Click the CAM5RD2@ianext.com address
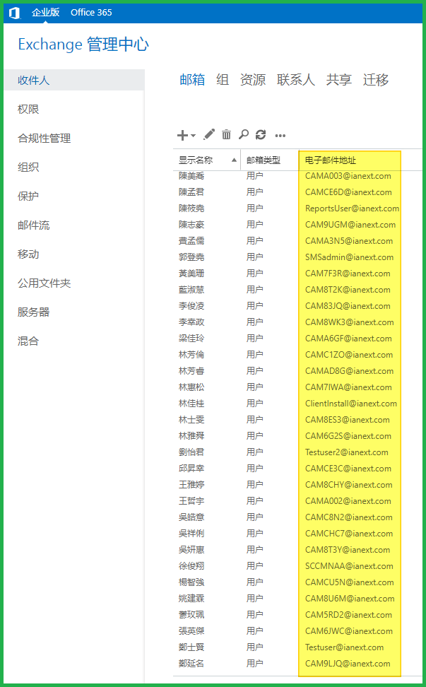 coord(348,615)
